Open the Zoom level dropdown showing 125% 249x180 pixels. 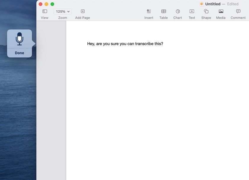coord(62,11)
